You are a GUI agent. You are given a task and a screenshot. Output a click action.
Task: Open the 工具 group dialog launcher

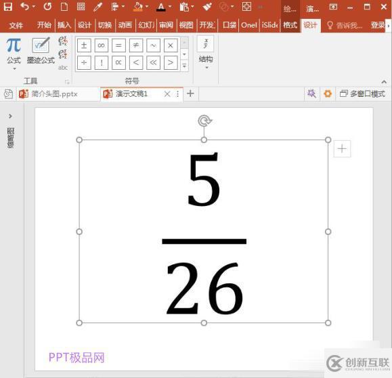[67, 81]
